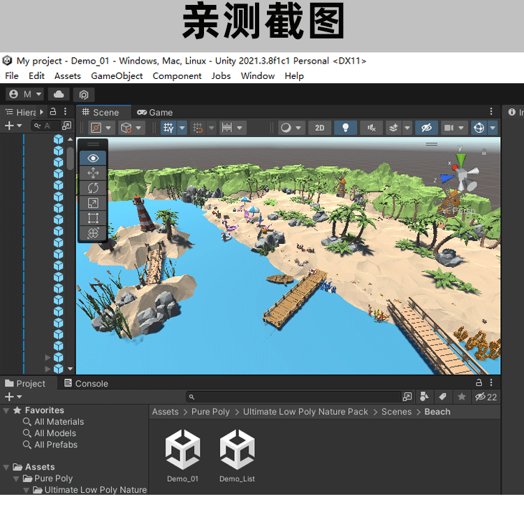Screen dimensions: 524x506
Task: Toggle hidden packages count (22)
Action: point(486,397)
